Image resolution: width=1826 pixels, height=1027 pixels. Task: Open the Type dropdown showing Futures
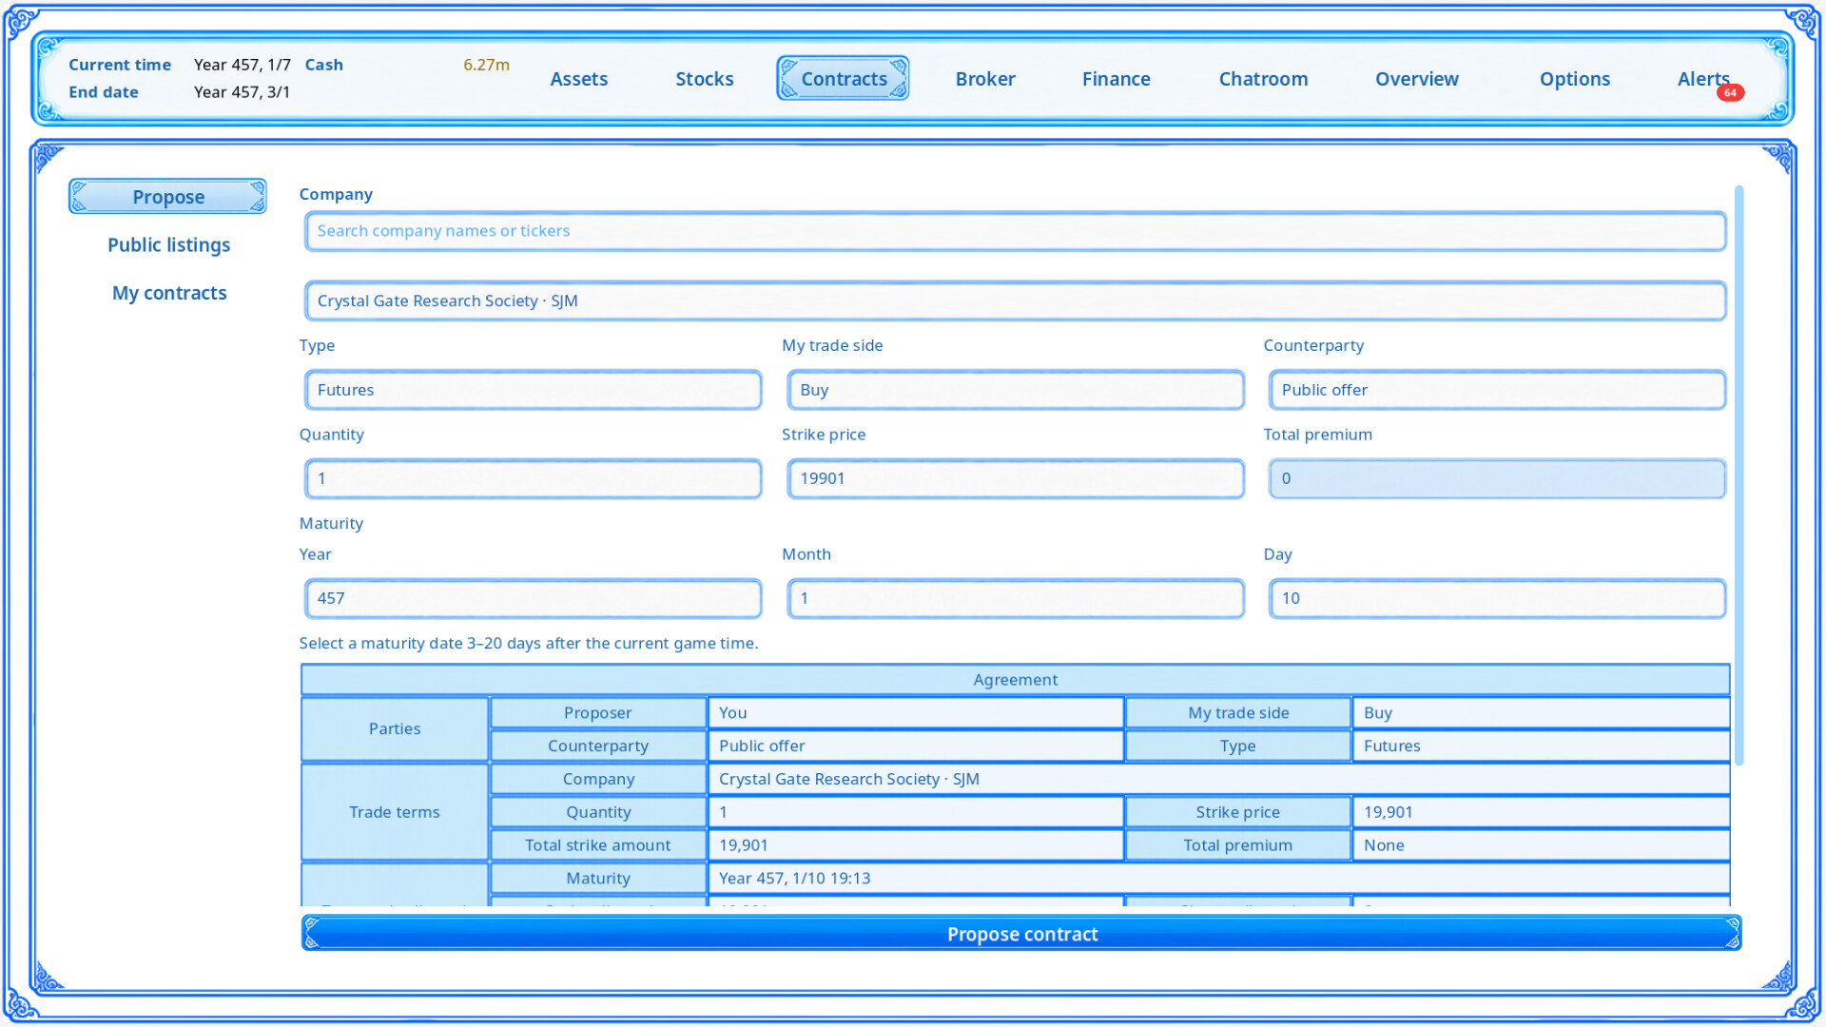pos(533,390)
